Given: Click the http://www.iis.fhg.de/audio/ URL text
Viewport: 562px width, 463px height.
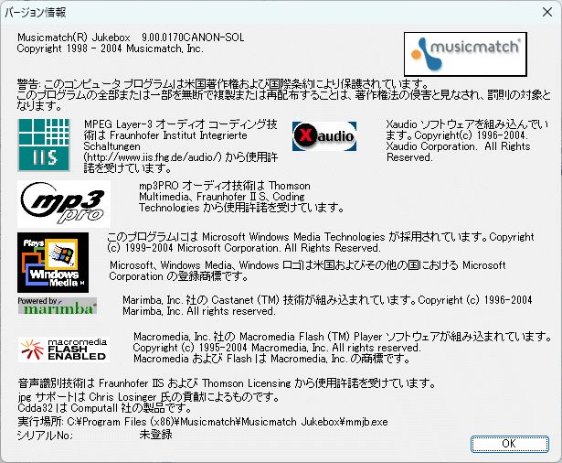Looking at the screenshot, I should 153,157.
